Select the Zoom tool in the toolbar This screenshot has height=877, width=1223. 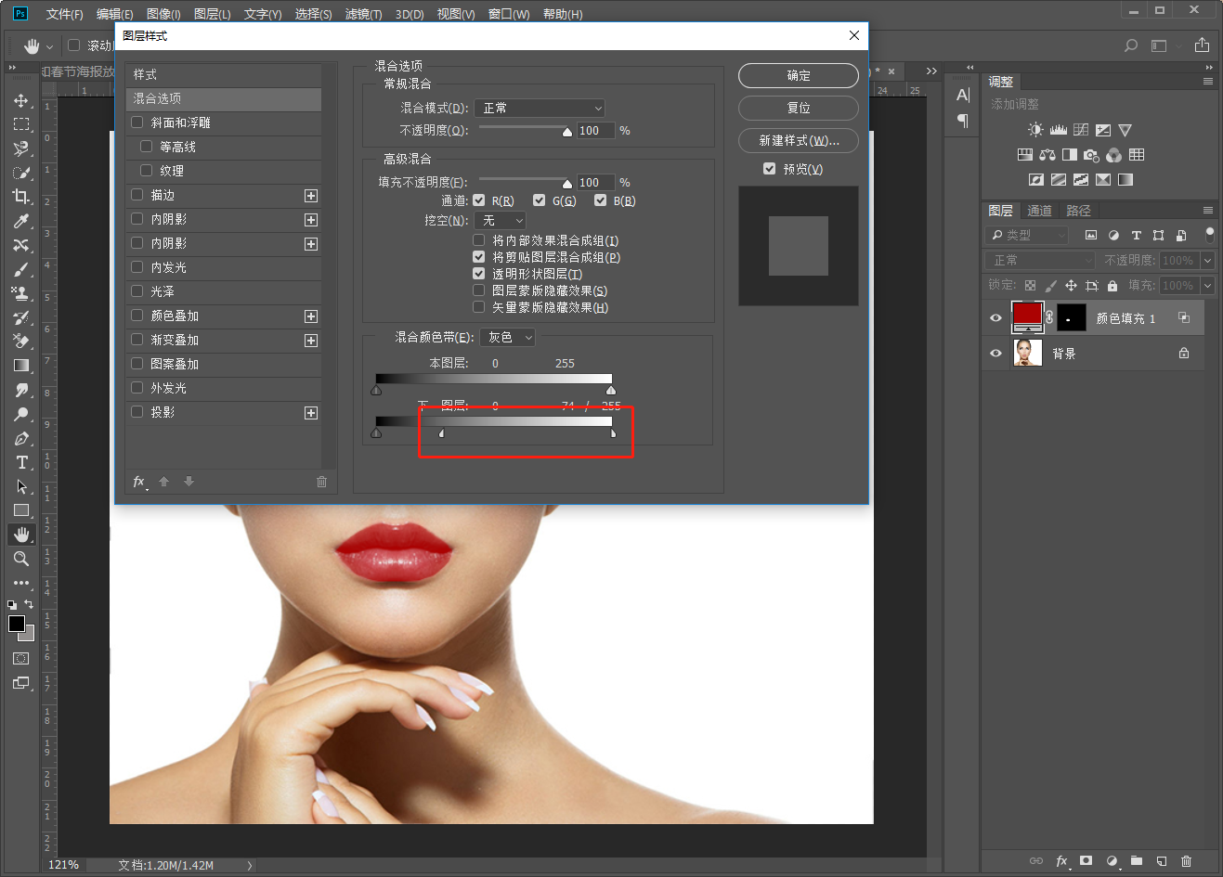pyautogui.click(x=20, y=559)
